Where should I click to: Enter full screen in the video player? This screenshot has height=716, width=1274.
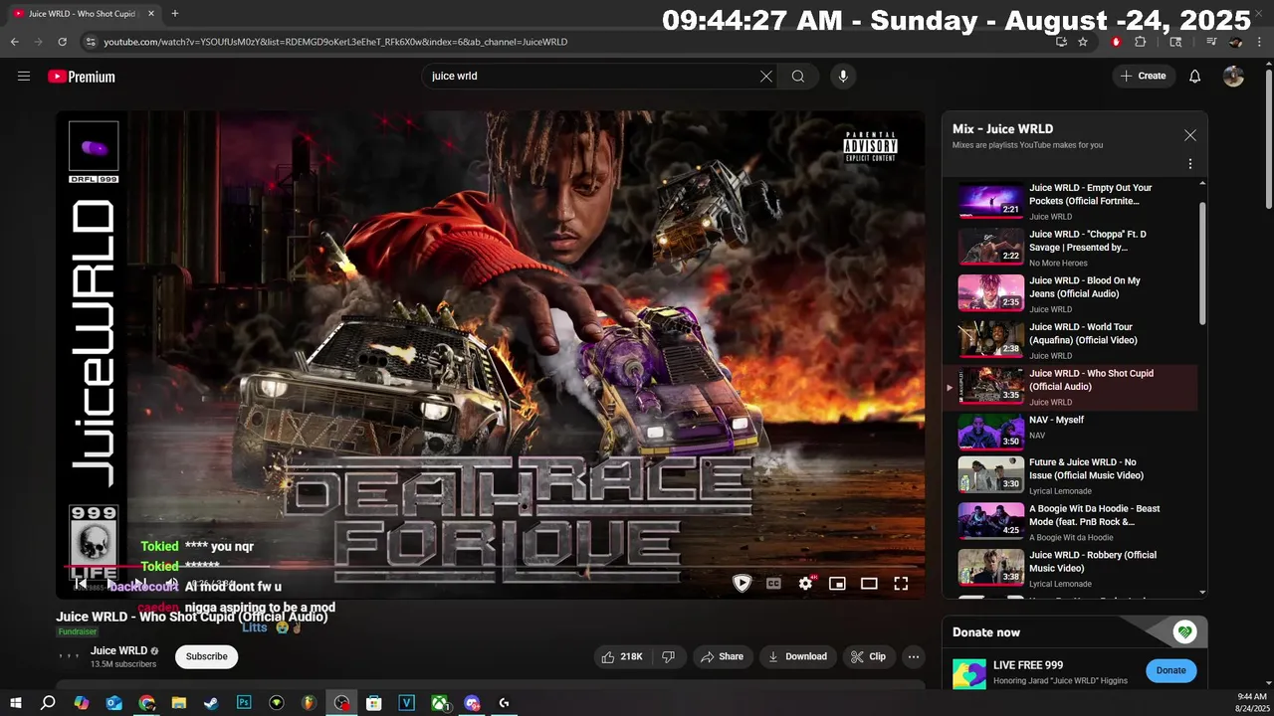tap(901, 584)
